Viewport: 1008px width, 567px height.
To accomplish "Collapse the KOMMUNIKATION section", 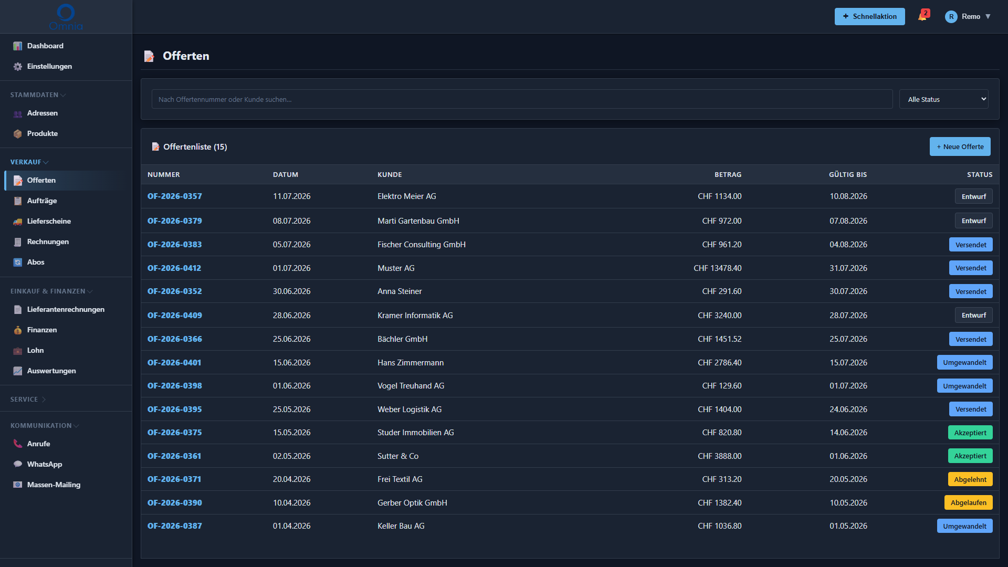I will point(45,426).
